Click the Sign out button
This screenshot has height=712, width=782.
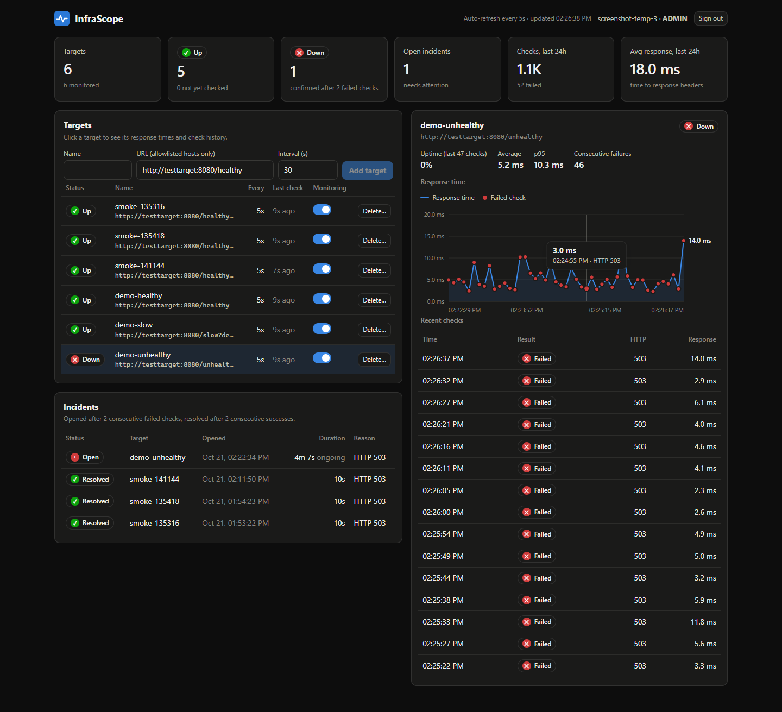point(710,18)
